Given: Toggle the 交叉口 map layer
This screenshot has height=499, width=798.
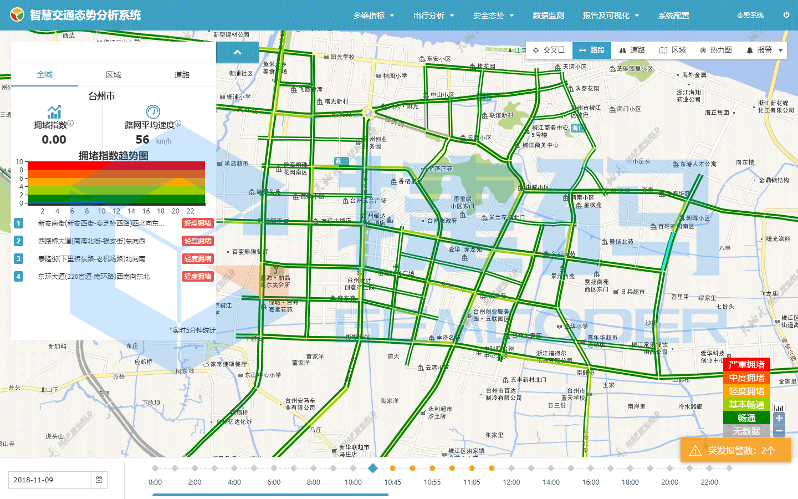Looking at the screenshot, I should click(549, 50).
